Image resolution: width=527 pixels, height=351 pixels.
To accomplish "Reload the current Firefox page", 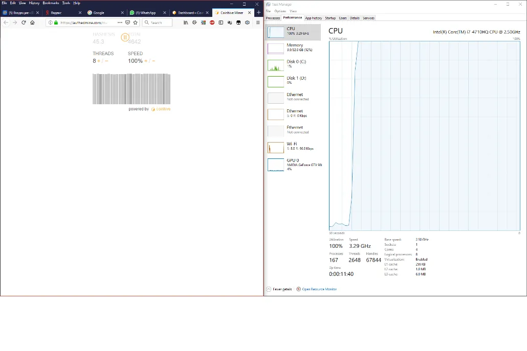I will (x=24, y=22).
